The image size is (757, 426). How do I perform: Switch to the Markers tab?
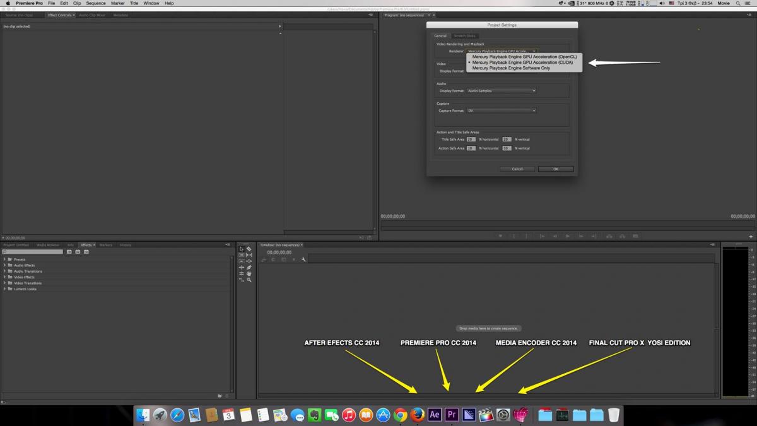click(105, 245)
